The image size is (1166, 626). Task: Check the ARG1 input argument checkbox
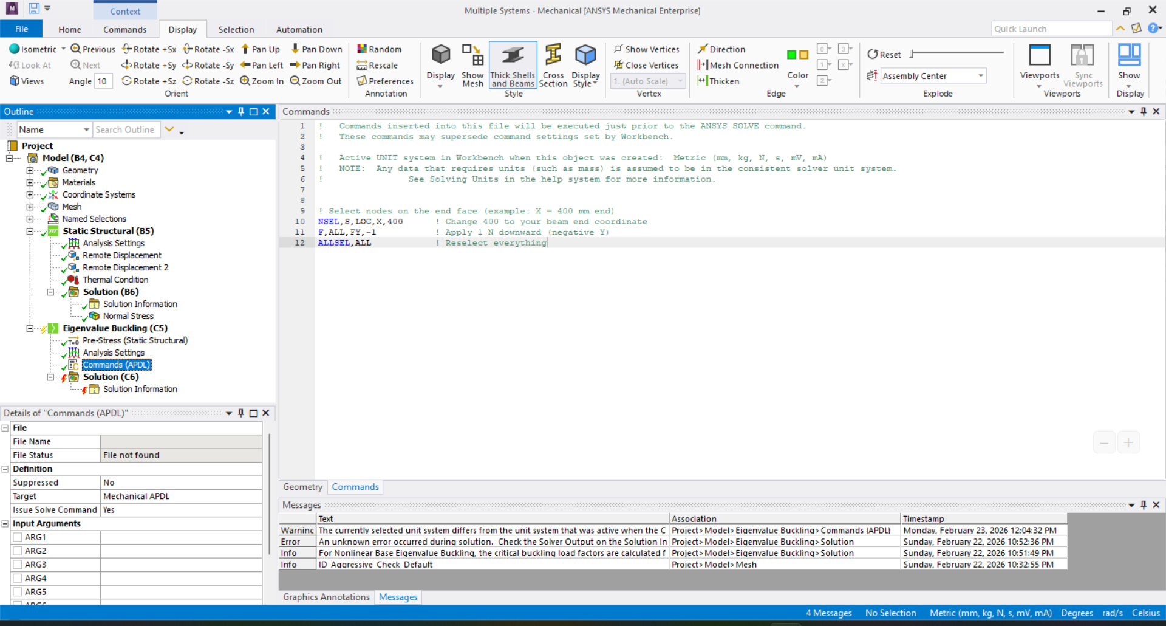click(x=18, y=537)
